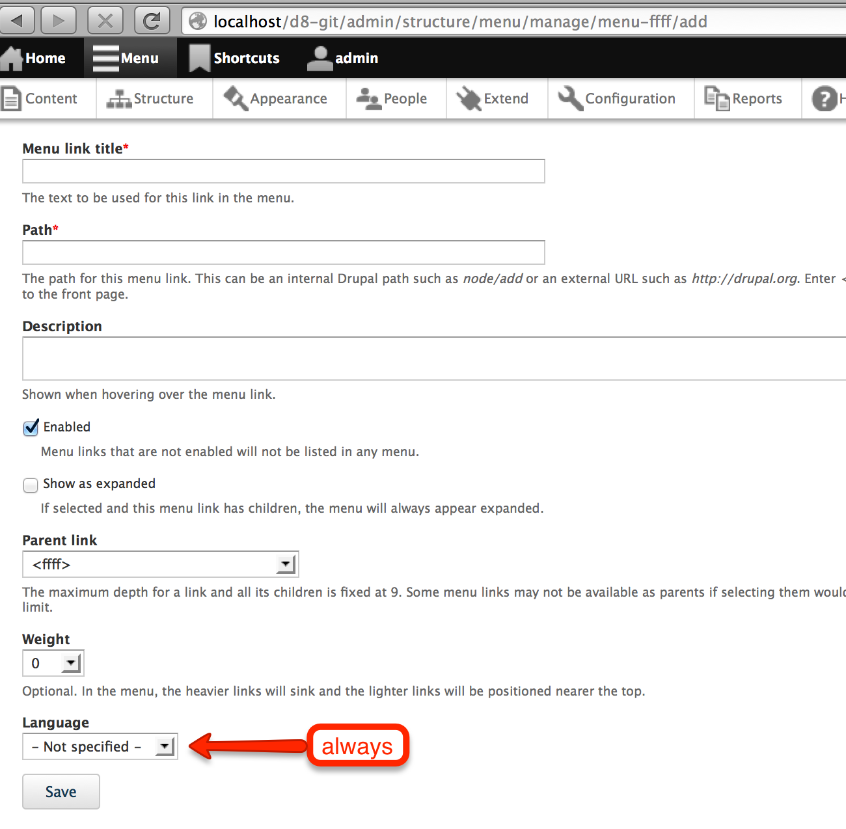Click the Enabled checkbox label text
The image size is (846, 829).
click(67, 427)
